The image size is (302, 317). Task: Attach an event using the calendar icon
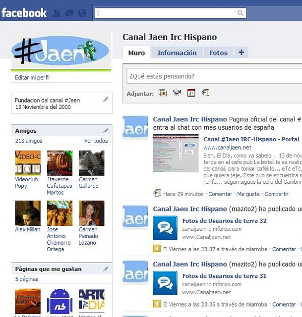click(191, 93)
